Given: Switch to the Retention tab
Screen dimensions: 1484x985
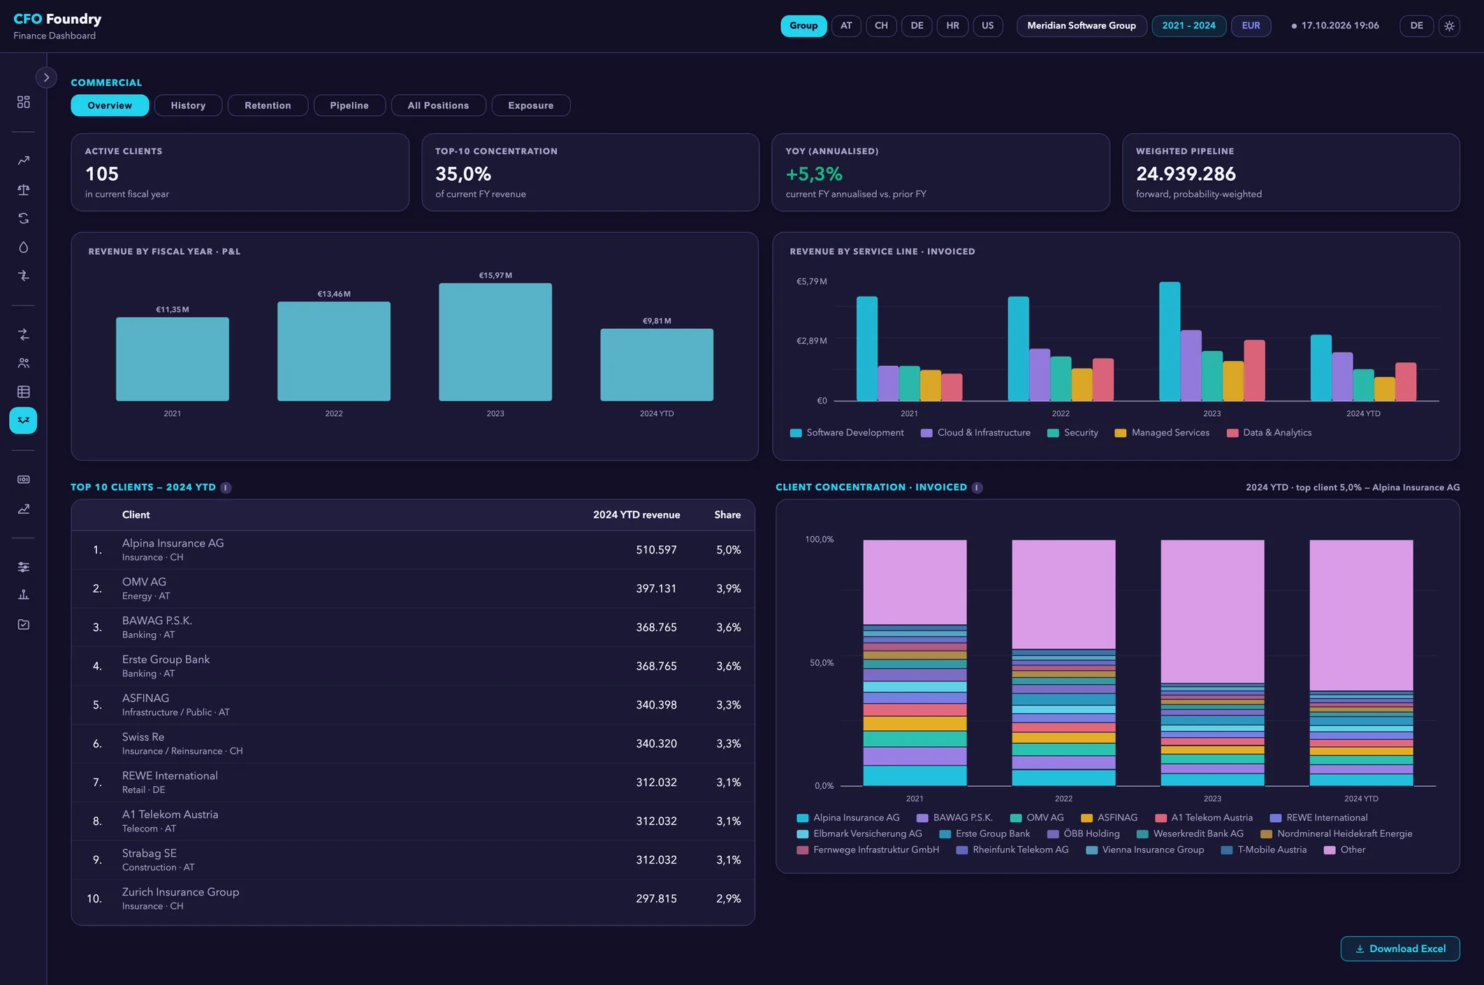Looking at the screenshot, I should coord(268,105).
